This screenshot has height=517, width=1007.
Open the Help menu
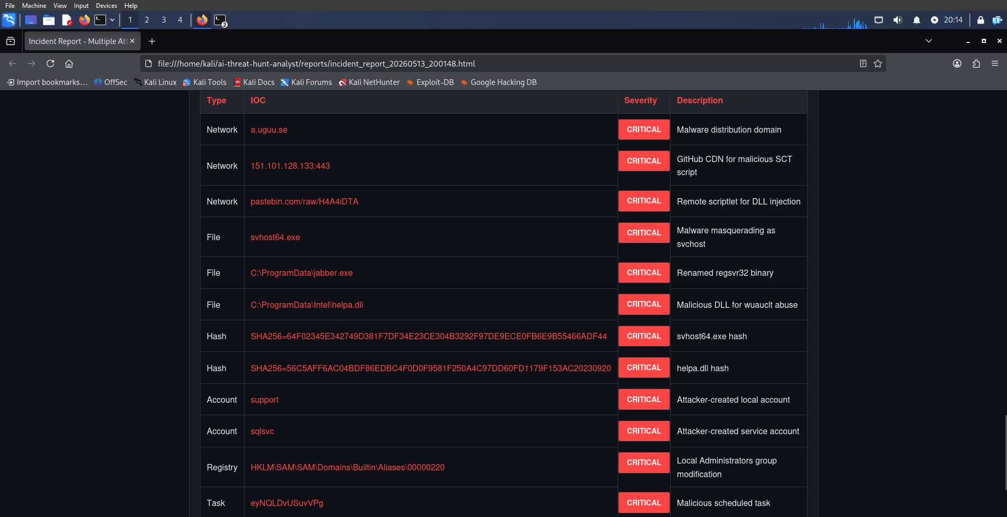pos(131,5)
